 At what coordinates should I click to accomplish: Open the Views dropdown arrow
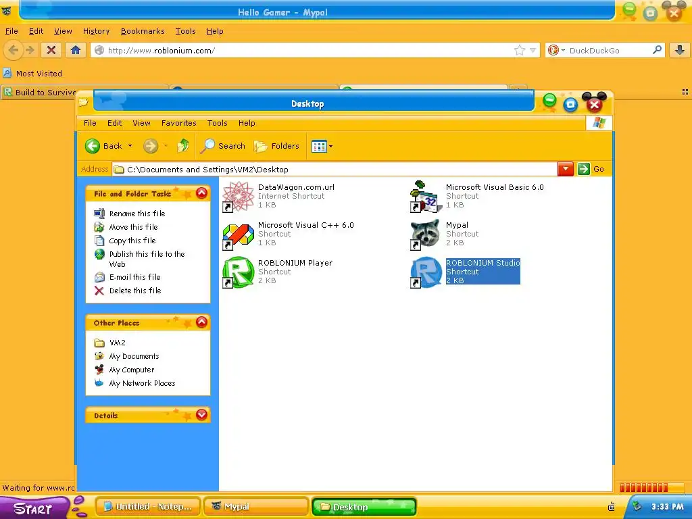pyautogui.click(x=330, y=146)
